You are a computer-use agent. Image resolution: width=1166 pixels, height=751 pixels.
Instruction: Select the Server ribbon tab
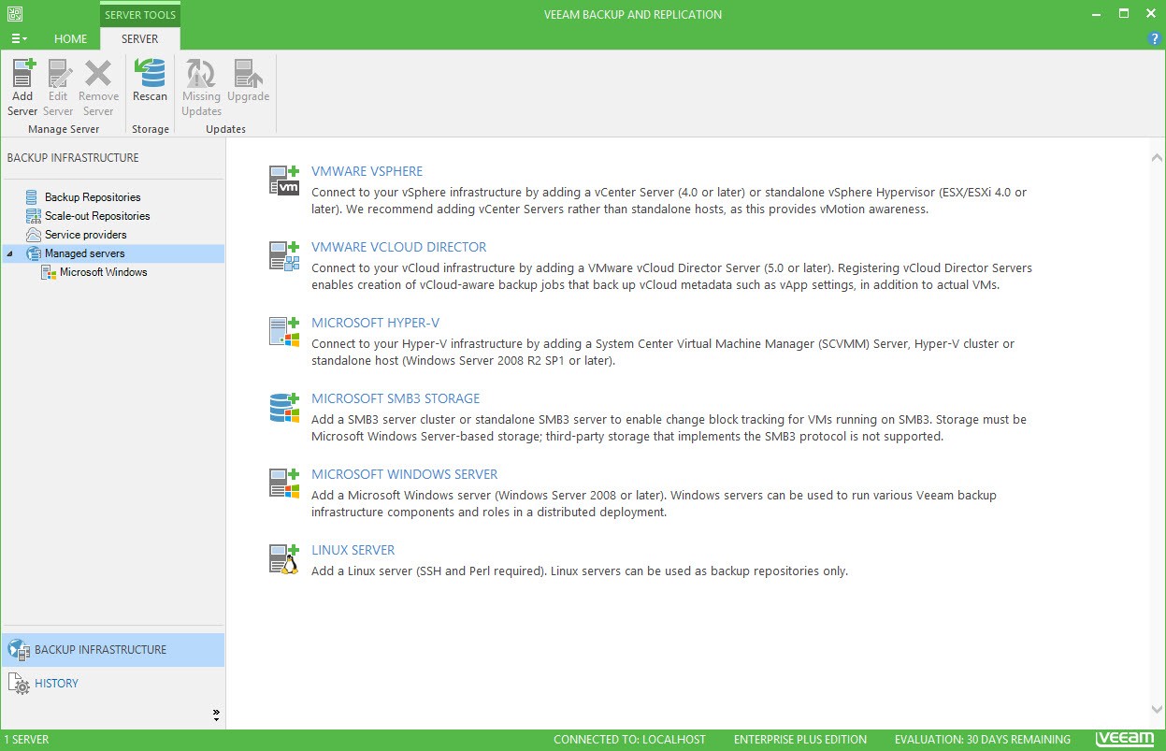pyautogui.click(x=140, y=39)
